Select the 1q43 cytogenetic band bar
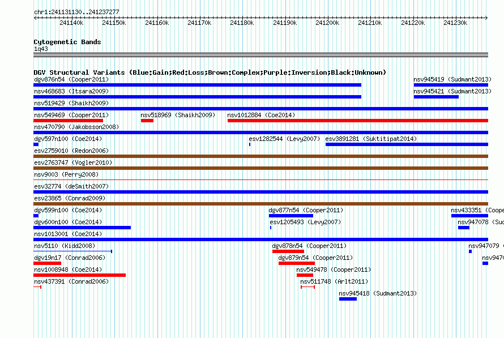Image resolution: width=504 pixels, height=338 pixels. (260, 55)
